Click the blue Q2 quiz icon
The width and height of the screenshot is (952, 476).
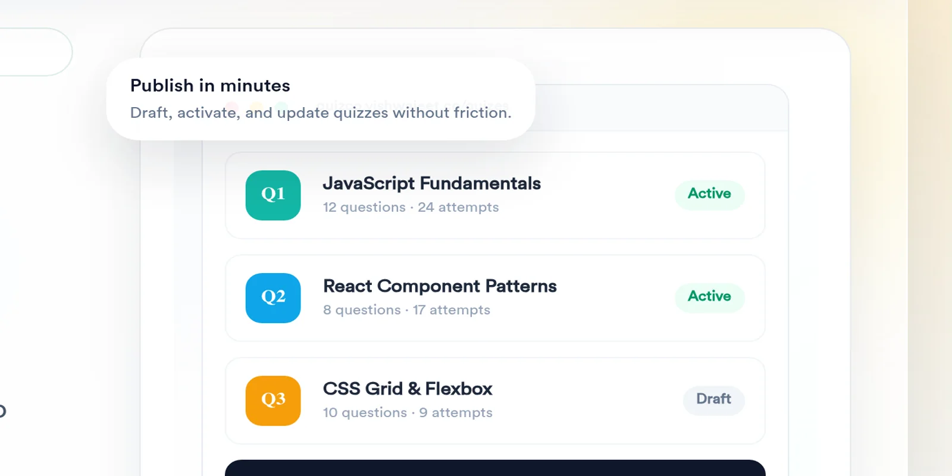tap(273, 298)
